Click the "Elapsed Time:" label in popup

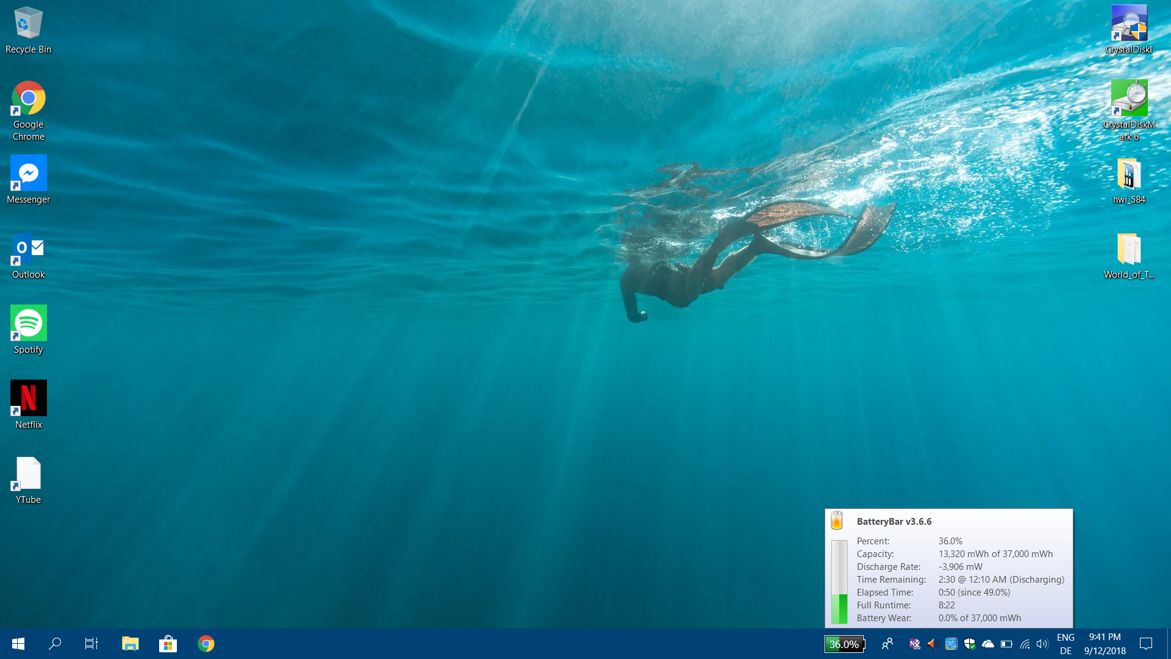coord(885,592)
